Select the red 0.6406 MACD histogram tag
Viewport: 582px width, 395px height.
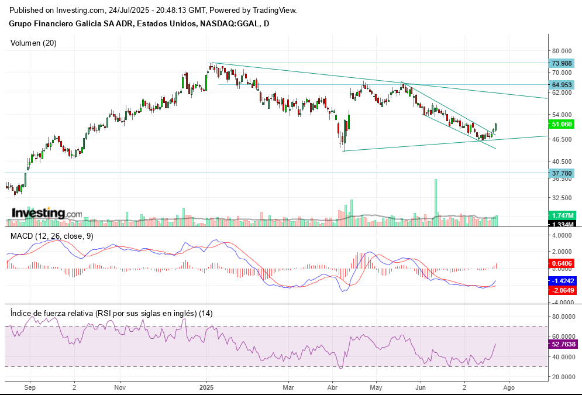[x=563, y=263]
